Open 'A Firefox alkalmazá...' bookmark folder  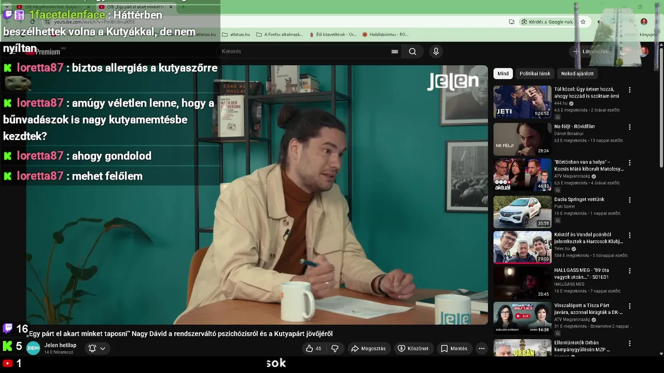pyautogui.click(x=280, y=35)
